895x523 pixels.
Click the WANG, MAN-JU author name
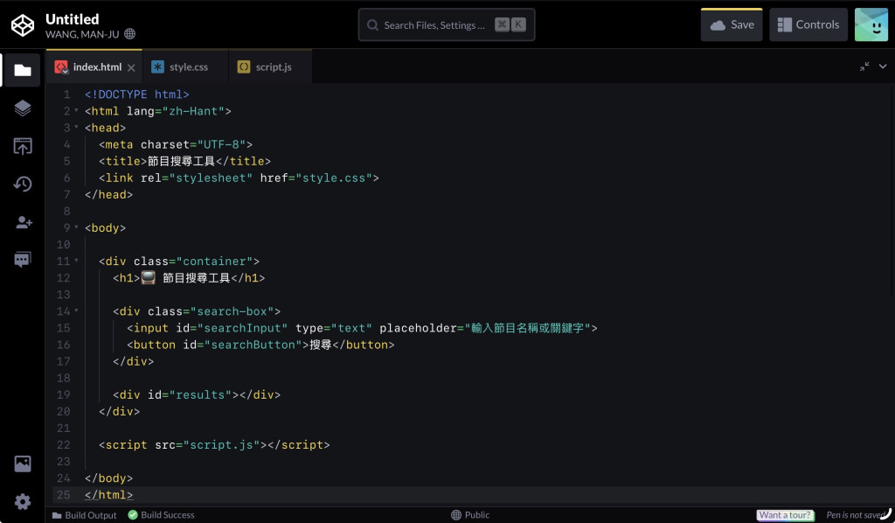(x=83, y=34)
